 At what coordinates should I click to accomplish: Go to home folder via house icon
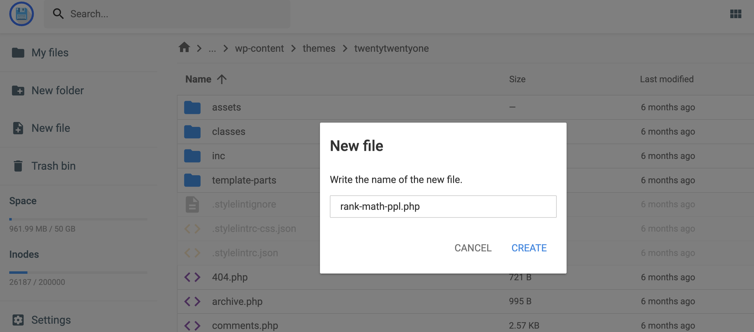184,47
